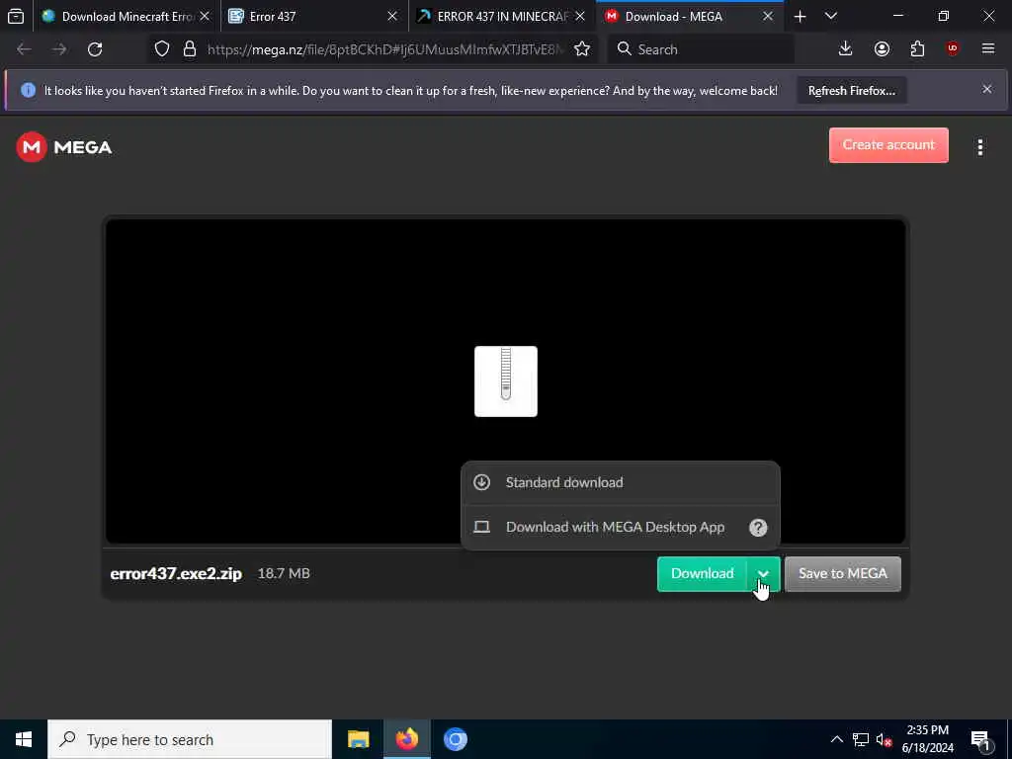Open the clock showing 2:35 PM
The height and width of the screenshot is (759, 1012).
(927, 739)
